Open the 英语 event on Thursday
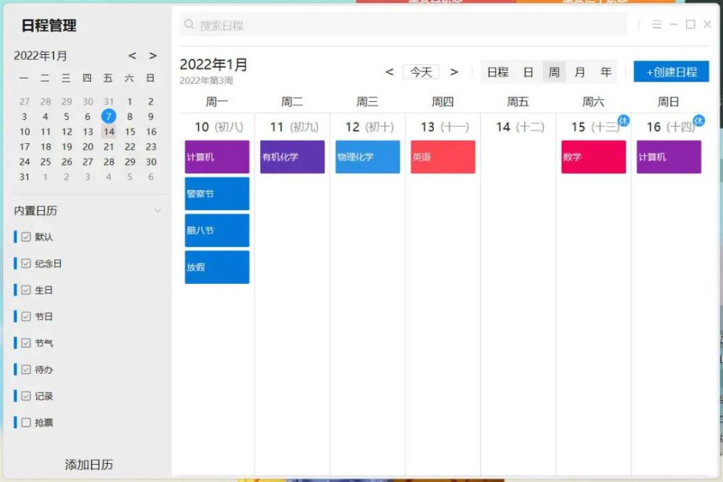The height and width of the screenshot is (482, 723). coord(442,156)
